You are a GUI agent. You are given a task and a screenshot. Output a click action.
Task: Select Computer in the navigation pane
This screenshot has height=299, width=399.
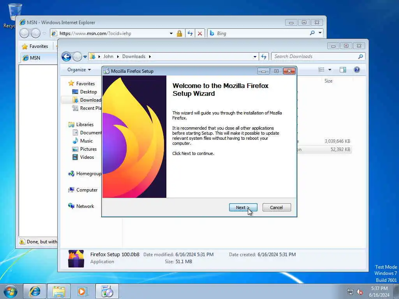(87, 190)
